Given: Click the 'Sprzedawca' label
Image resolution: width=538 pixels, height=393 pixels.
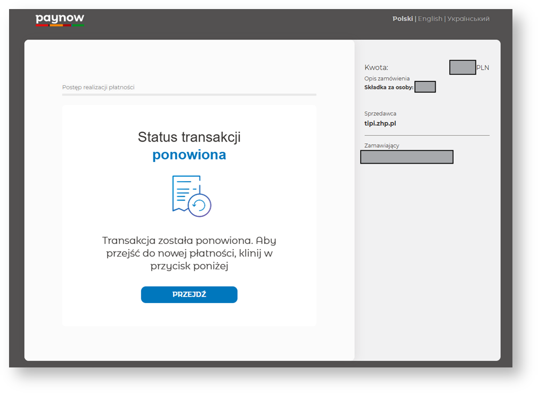Looking at the screenshot, I should [380, 113].
